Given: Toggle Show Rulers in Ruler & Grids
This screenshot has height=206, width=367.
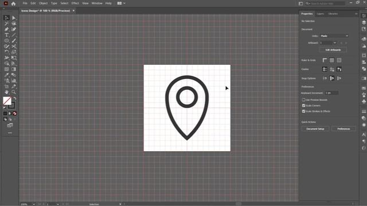Looking at the screenshot, I should pos(325,60).
